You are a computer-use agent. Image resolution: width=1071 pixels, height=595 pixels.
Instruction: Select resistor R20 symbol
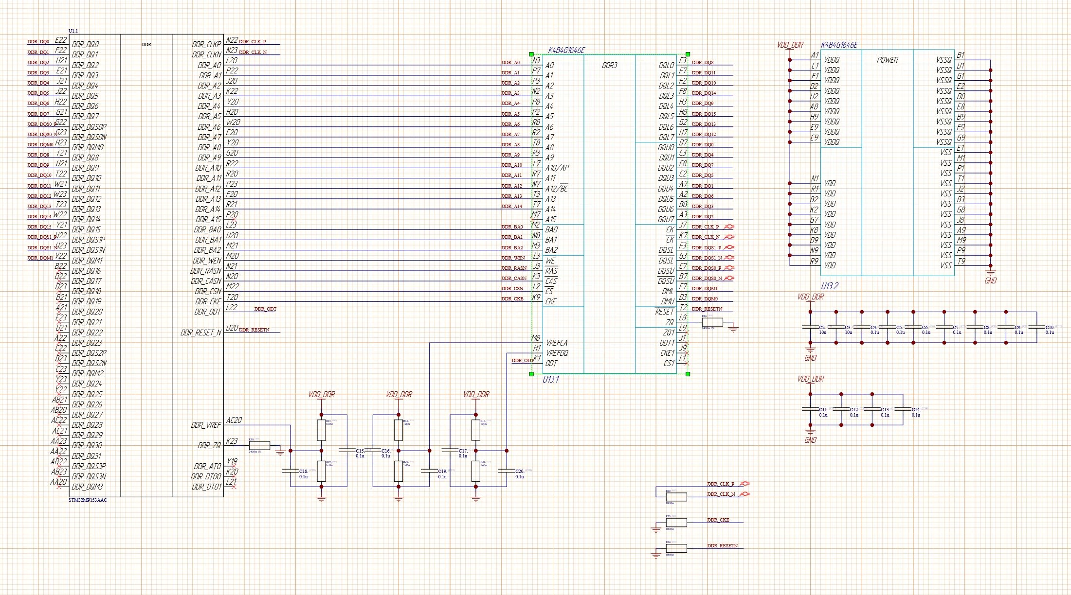click(x=399, y=472)
